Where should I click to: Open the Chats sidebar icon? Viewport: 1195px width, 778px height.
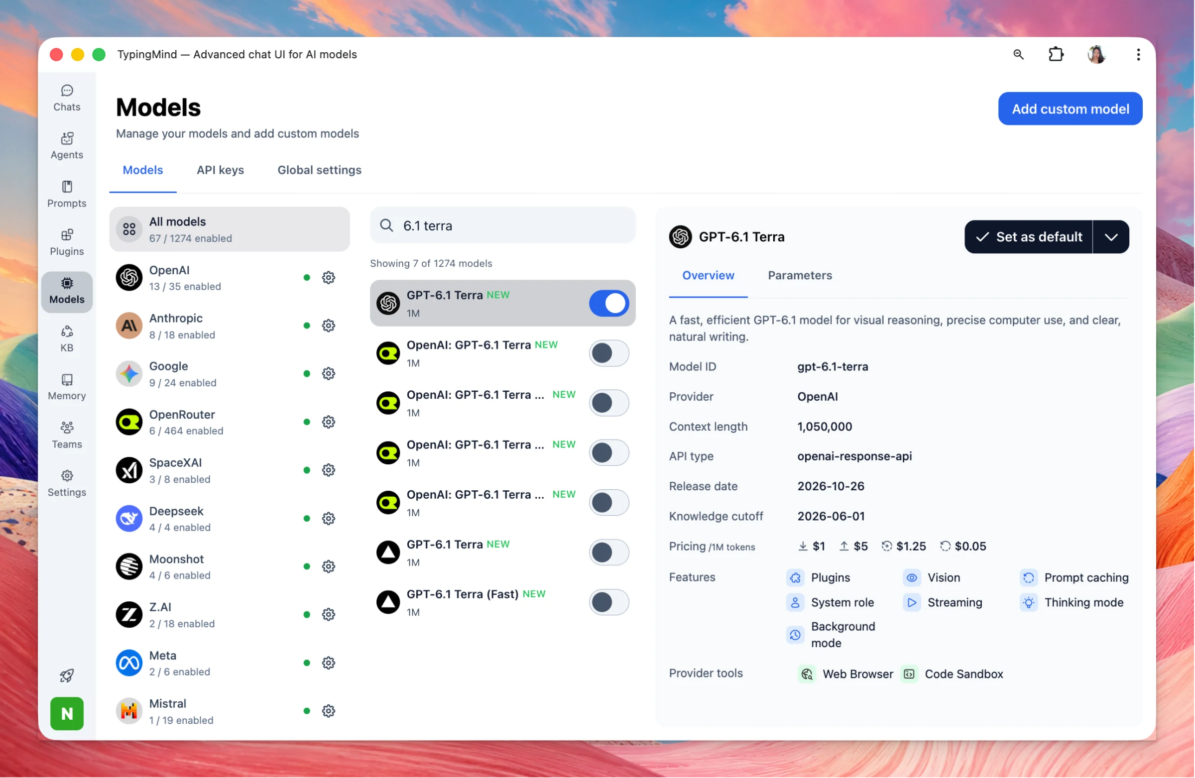point(67,98)
